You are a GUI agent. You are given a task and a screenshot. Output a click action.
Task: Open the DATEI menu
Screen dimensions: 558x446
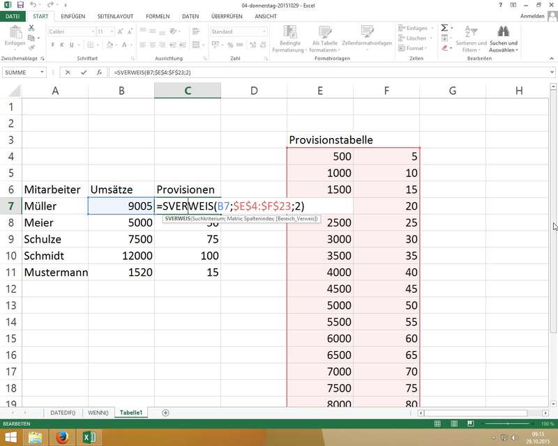point(13,16)
